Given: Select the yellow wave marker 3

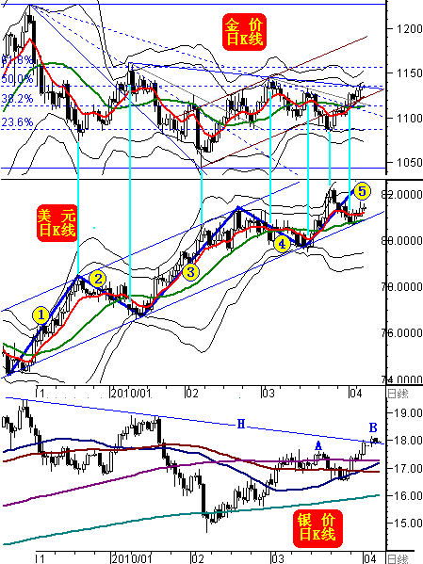Looking at the screenshot, I should coord(190,272).
